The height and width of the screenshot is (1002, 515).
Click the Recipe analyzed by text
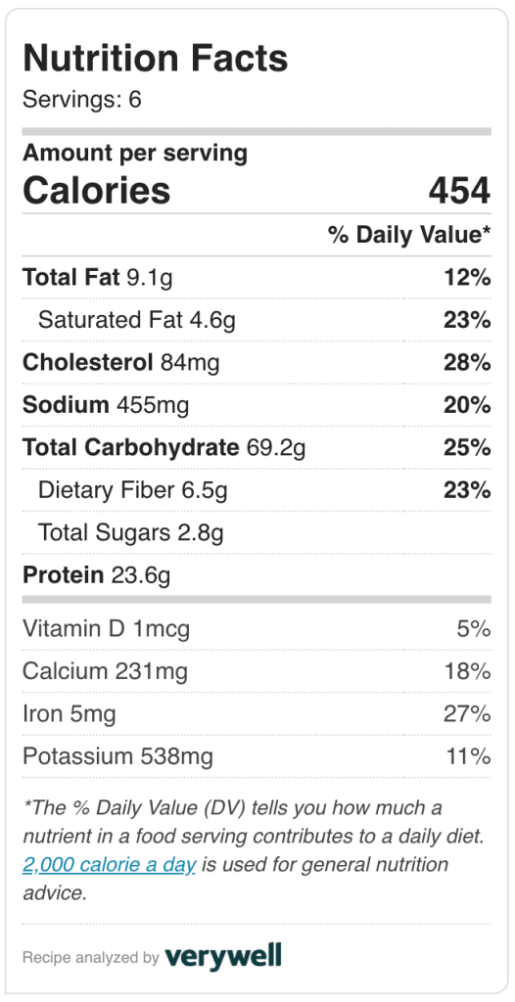(x=91, y=957)
